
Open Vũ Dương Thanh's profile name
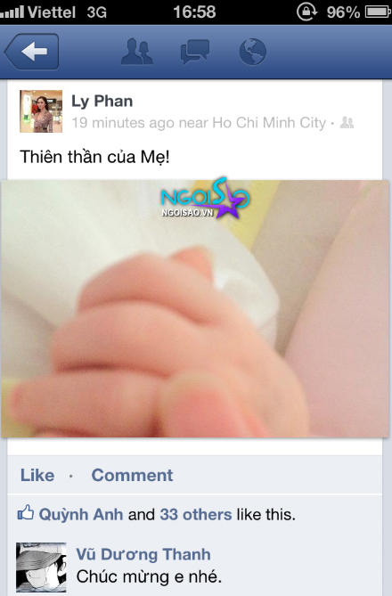point(143,554)
